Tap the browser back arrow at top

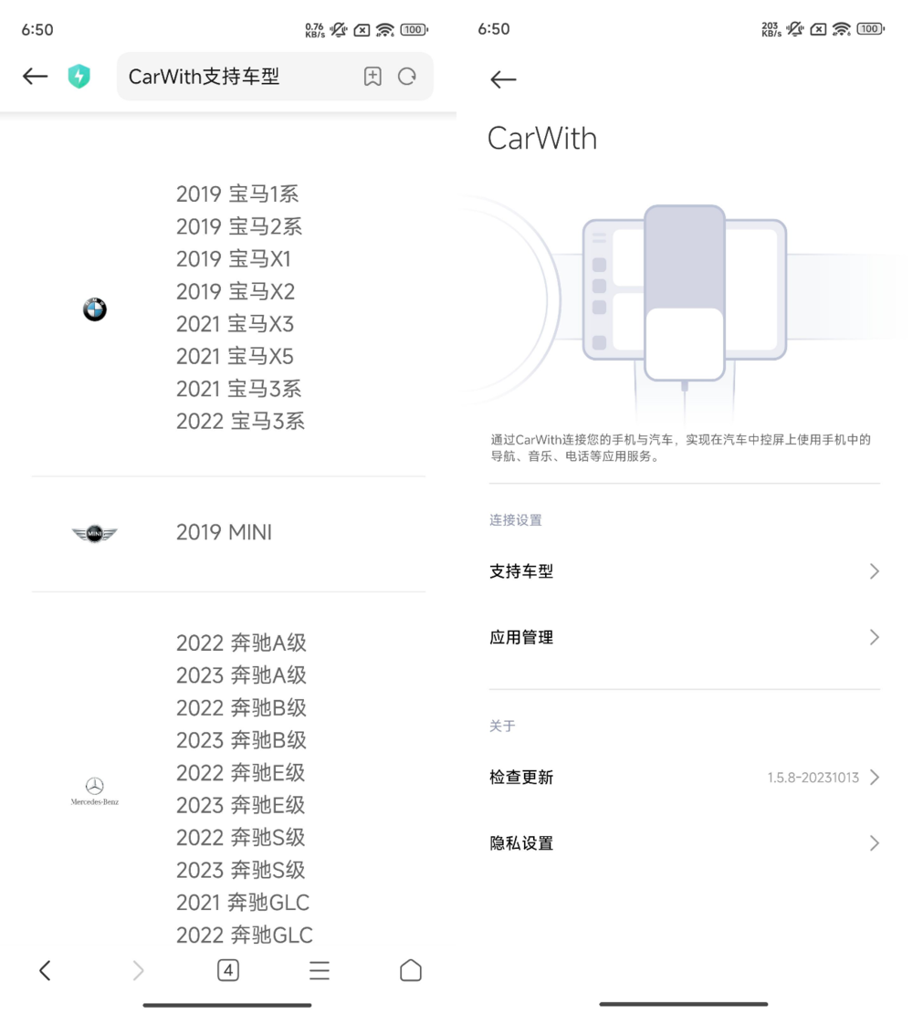tap(35, 77)
